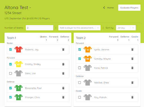Click orange jersey number 99 icon
Screen dimensions: 144x107
[x=87, y=59]
